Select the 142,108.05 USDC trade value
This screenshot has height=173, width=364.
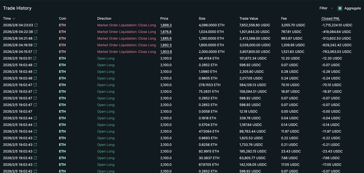253,165
